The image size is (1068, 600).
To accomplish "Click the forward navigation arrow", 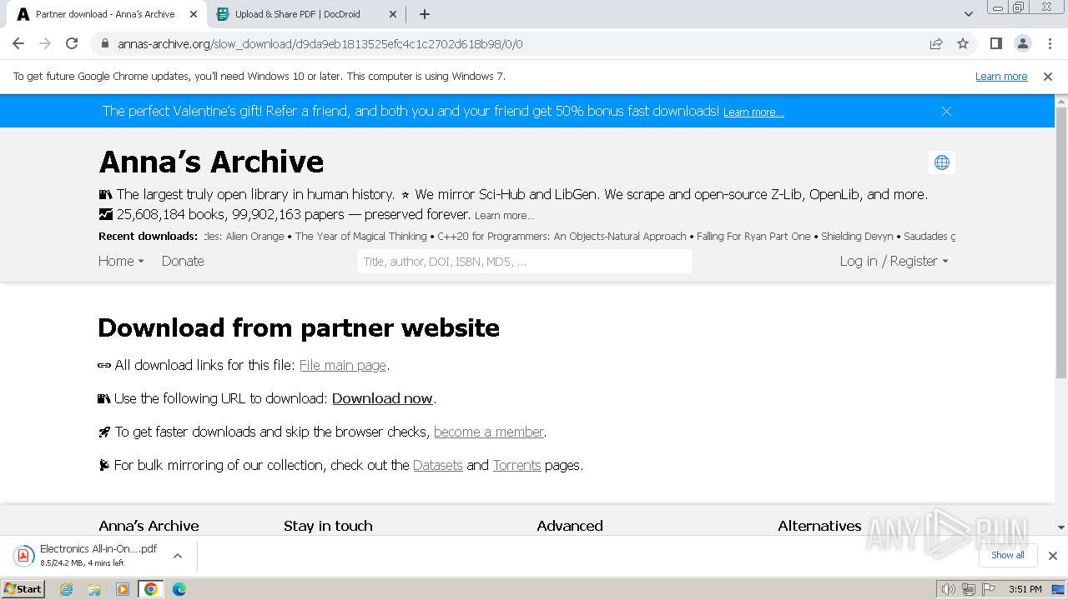I will [45, 43].
